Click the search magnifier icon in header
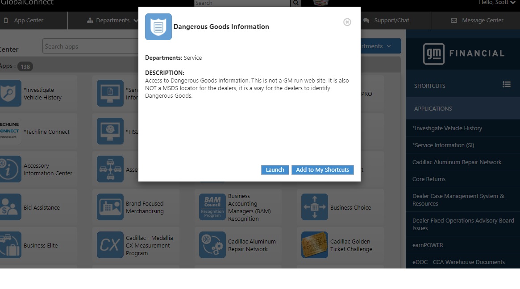Viewport: 520px width, 289px height. [296, 3]
